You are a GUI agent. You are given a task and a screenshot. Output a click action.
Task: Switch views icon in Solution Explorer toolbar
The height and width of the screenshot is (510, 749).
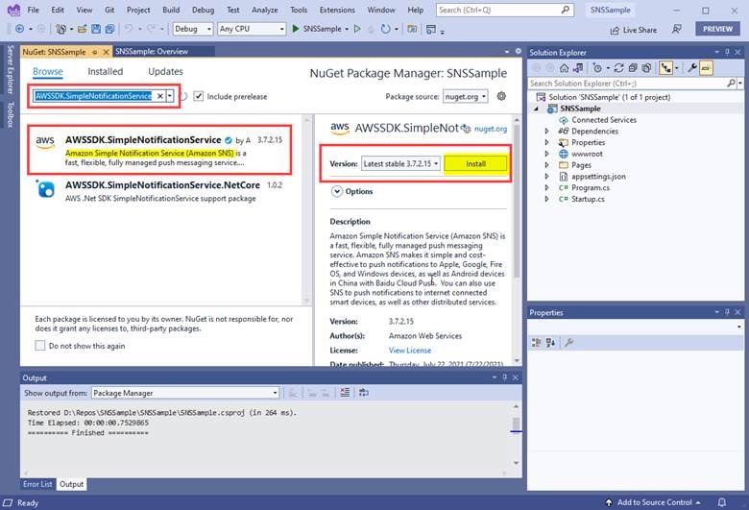coord(578,68)
